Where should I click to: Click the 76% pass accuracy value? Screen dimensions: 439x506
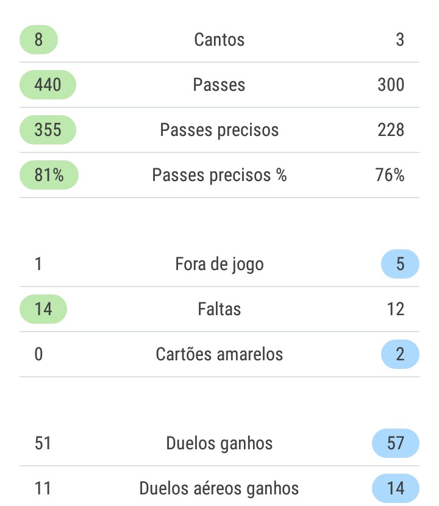[x=390, y=176]
